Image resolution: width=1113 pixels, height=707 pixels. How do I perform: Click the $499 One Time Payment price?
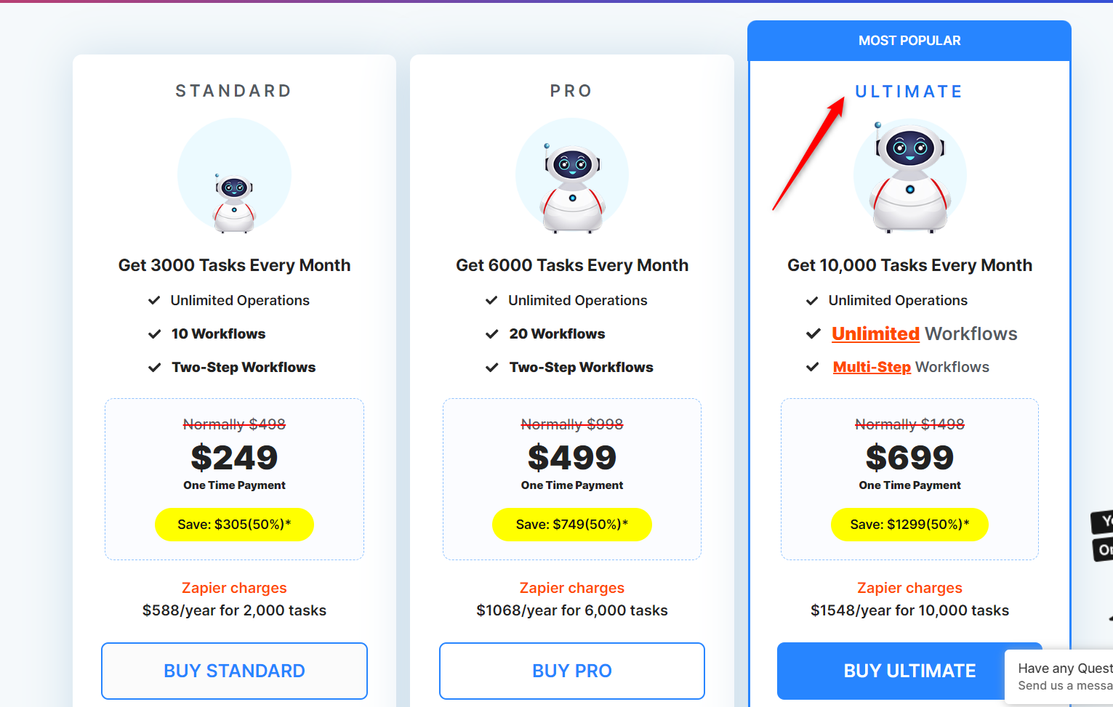(572, 466)
